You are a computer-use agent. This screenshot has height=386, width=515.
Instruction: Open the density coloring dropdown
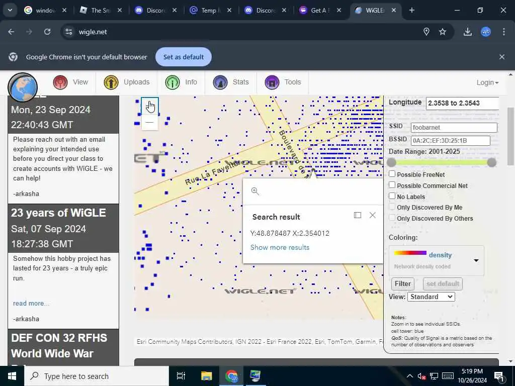coord(437,261)
